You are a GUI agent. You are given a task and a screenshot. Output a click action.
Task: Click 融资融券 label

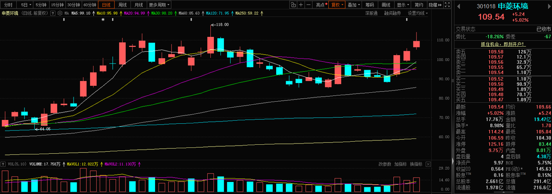point(392,13)
